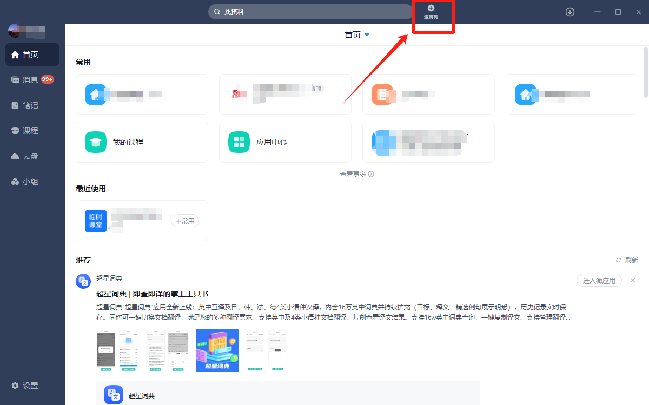Viewport: 649px width, 405px height.
Task: Add 临时课堂 via +常用 button
Action: [185, 221]
